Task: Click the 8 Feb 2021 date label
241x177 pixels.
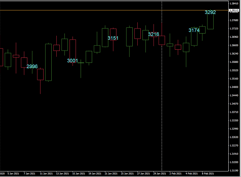Action: point(208,174)
